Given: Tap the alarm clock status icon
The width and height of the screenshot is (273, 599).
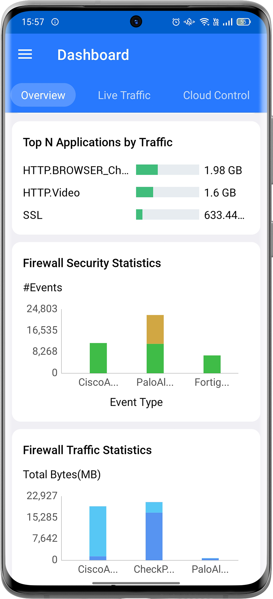Looking at the screenshot, I should tap(176, 22).
